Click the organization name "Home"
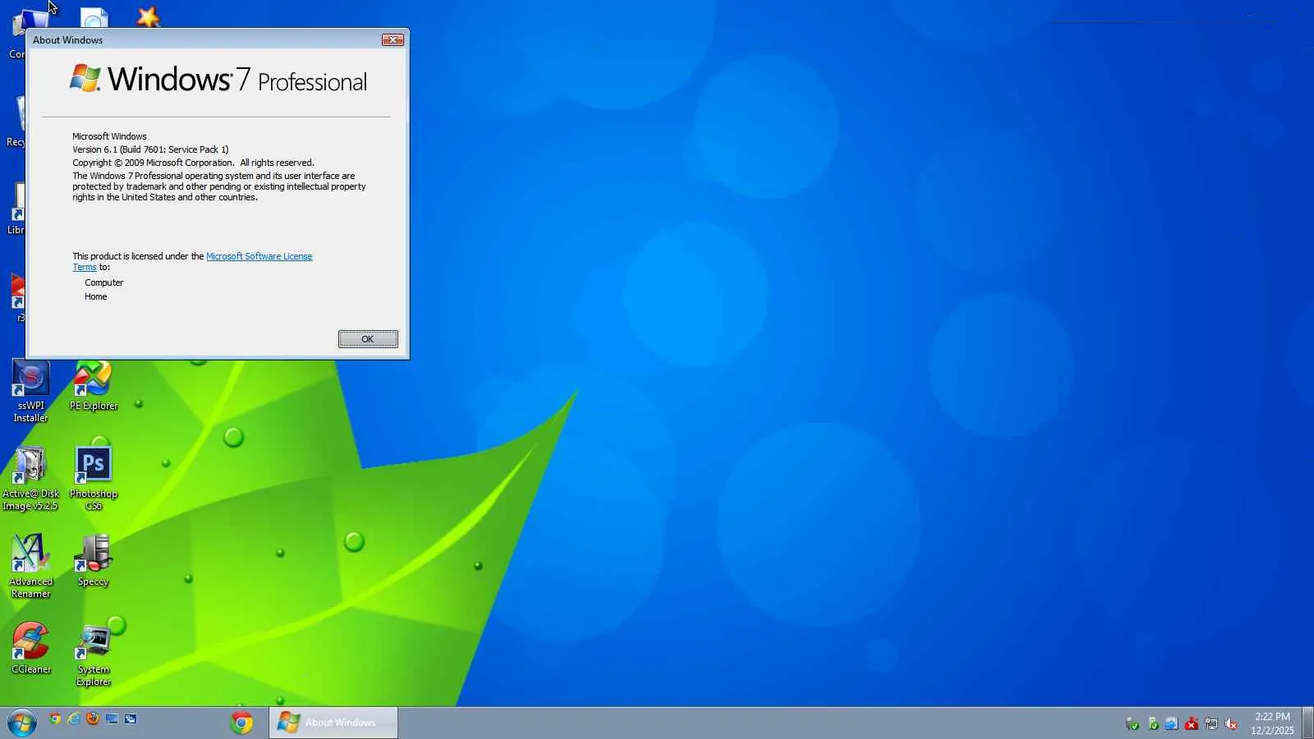 click(x=95, y=296)
